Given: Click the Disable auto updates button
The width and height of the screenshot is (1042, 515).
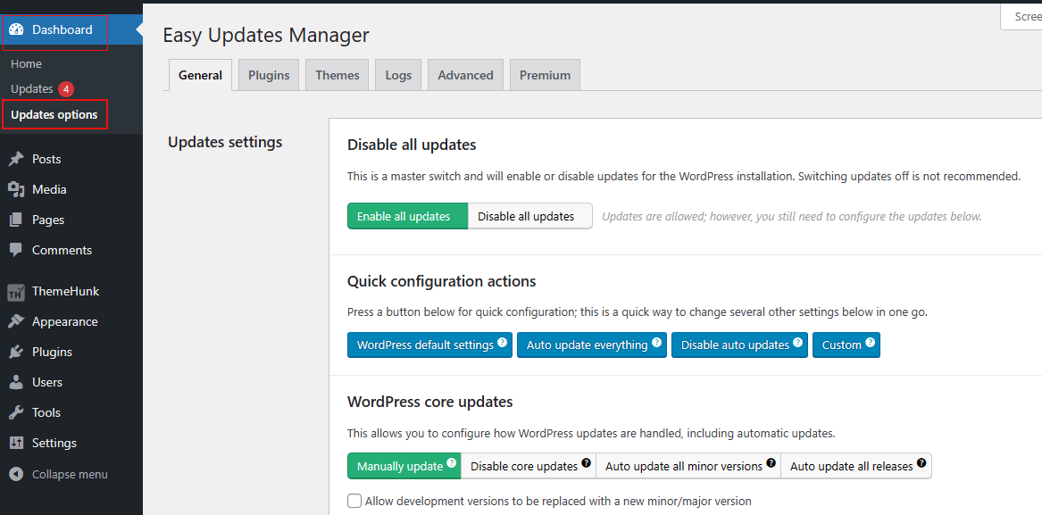Looking at the screenshot, I should (738, 345).
